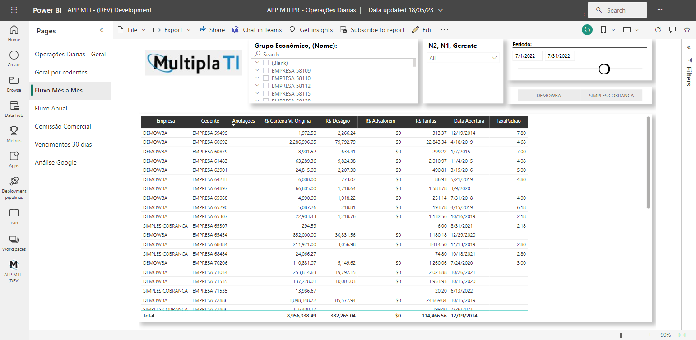The image size is (696, 340).
Task: Open the bookmarks icon
Action: 603,30
